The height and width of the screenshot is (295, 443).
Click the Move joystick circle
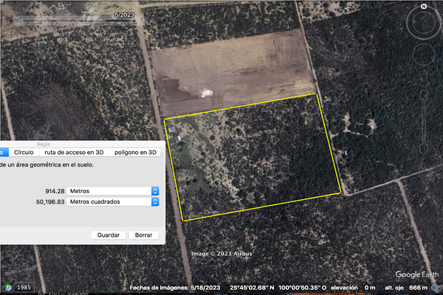tap(424, 54)
